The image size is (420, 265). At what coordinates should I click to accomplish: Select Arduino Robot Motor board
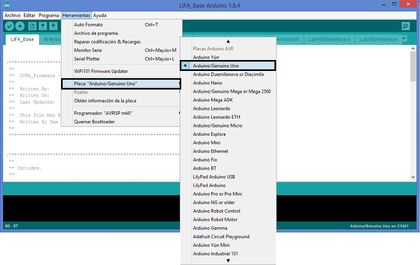point(228,220)
